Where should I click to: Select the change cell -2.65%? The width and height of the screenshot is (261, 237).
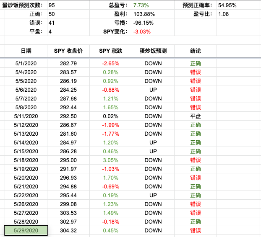click(111, 64)
